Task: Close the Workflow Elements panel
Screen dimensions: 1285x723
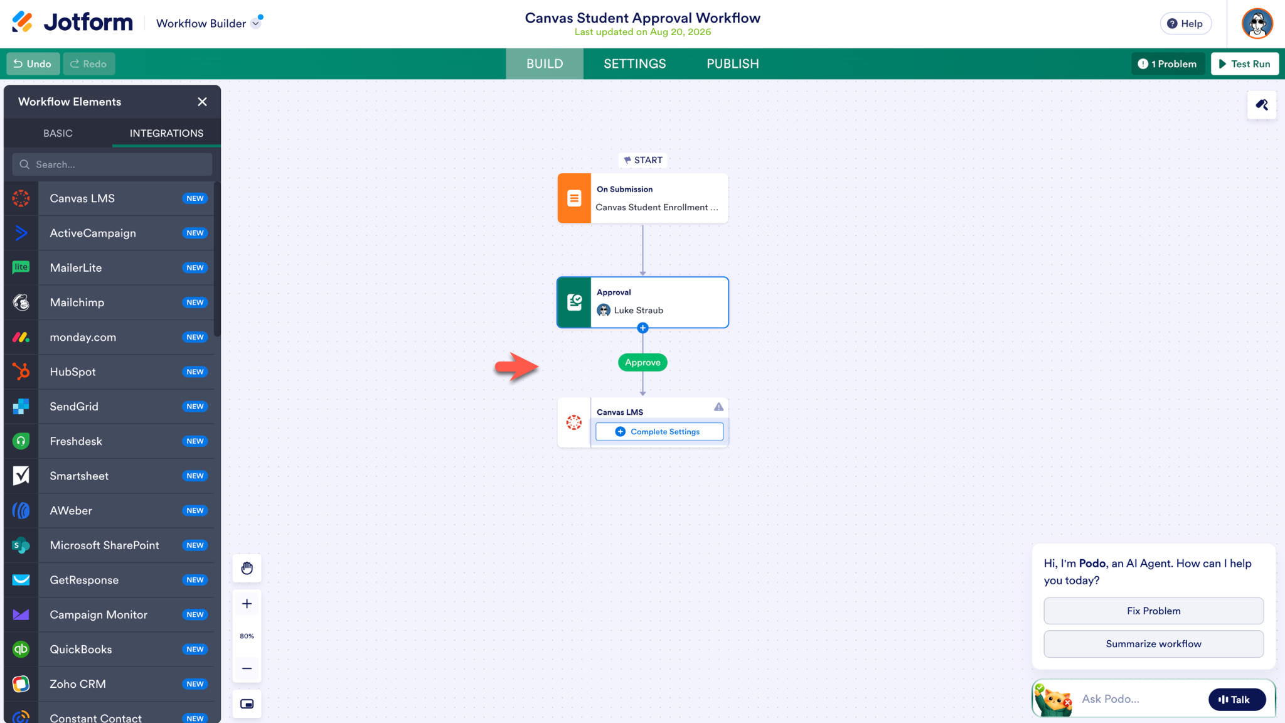Action: pyautogui.click(x=202, y=102)
